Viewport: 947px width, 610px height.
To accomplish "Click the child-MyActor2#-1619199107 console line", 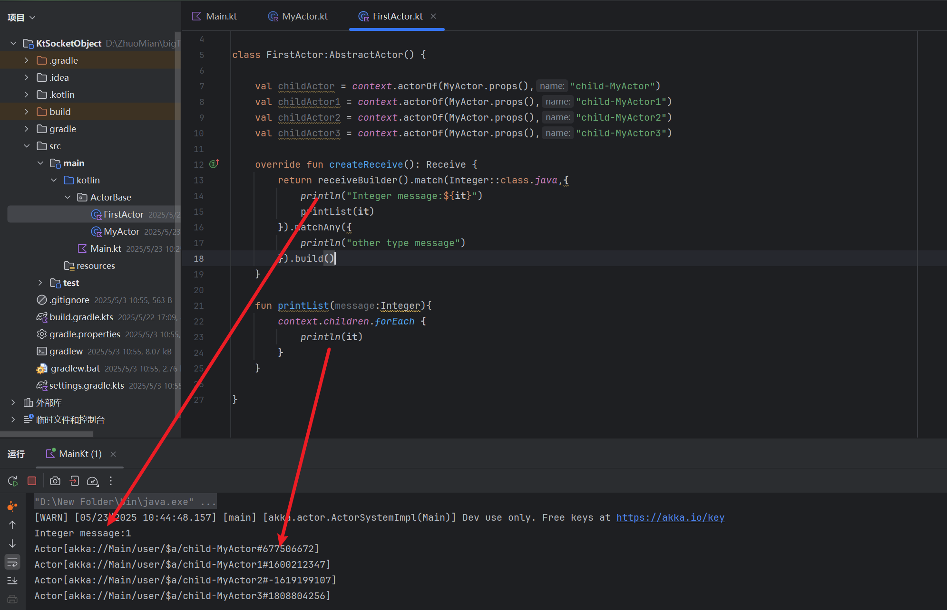I will [185, 580].
